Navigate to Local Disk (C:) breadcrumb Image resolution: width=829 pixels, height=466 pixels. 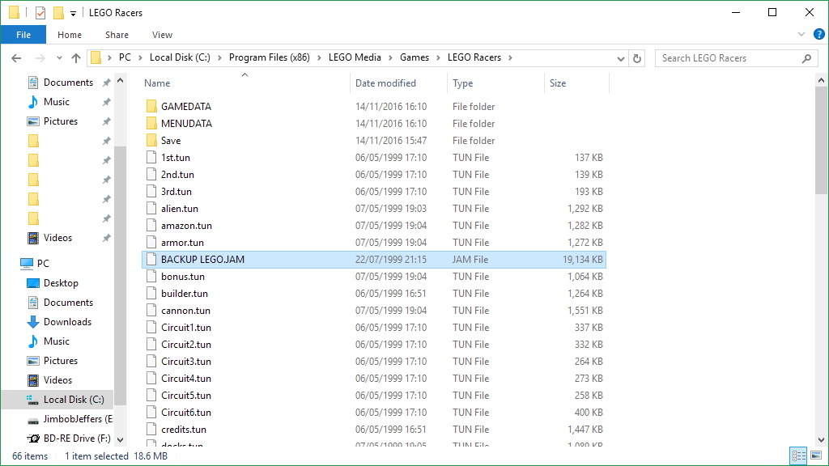[180, 57]
